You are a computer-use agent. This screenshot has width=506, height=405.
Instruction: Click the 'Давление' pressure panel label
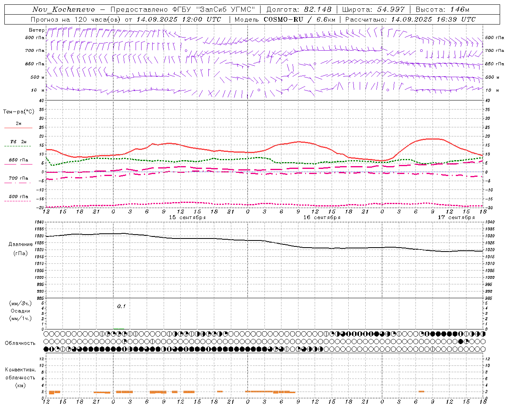click(x=21, y=244)
